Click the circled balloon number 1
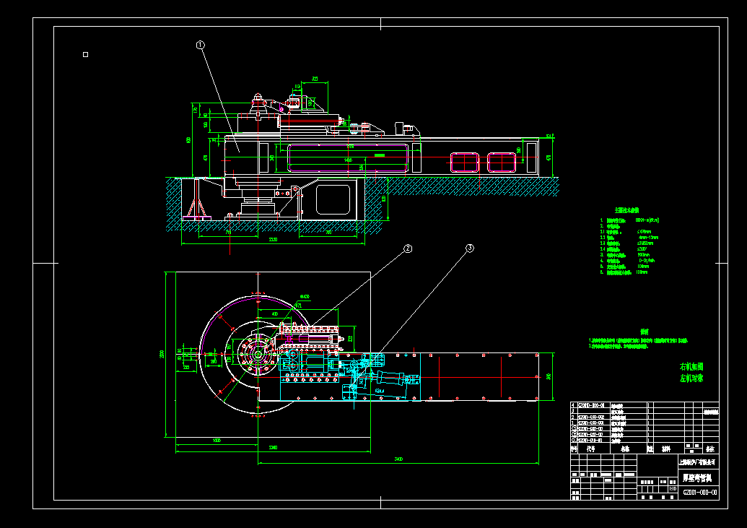The image size is (747, 528). (x=200, y=45)
